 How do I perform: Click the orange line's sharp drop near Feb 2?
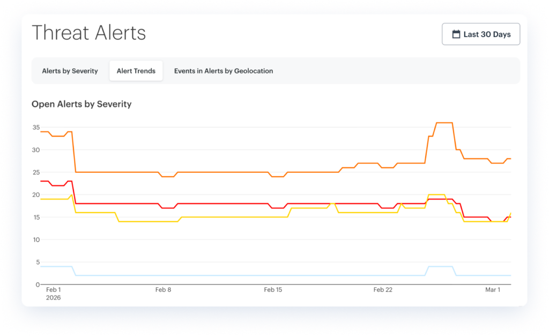(73, 152)
